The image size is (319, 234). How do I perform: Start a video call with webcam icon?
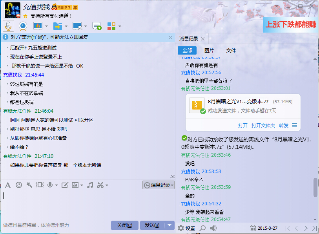[23, 26]
